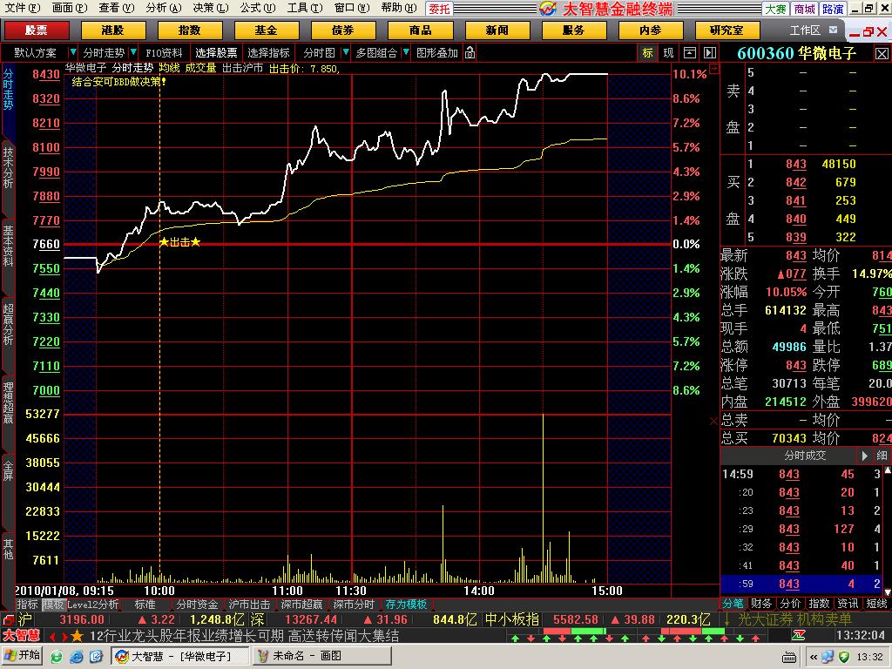
Task: Switch to the 研究室 main tab
Action: (x=727, y=30)
